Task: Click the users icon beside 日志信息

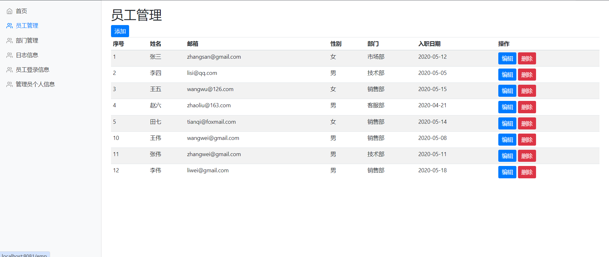Action: click(x=10, y=55)
